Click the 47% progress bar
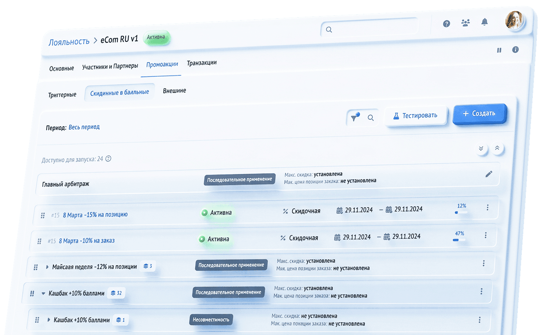This screenshot has width=543, height=335. pyautogui.click(x=459, y=240)
